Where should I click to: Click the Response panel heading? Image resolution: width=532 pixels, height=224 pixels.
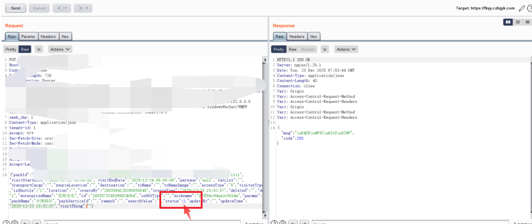click(284, 26)
